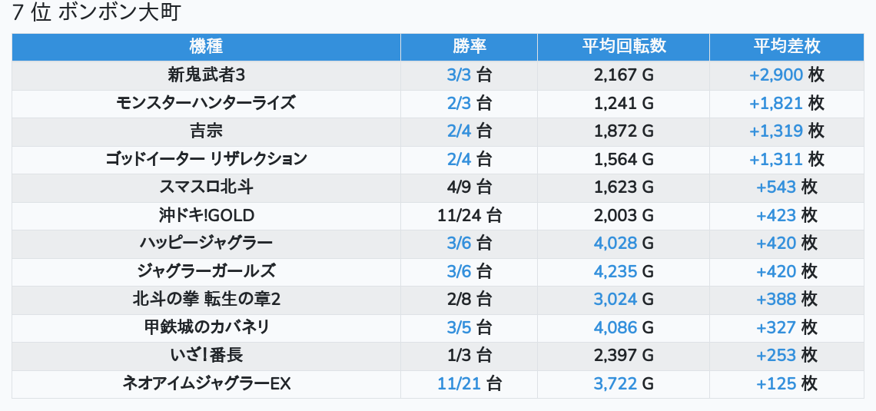Click the ジャグラーガールズ machine name

tap(206, 271)
